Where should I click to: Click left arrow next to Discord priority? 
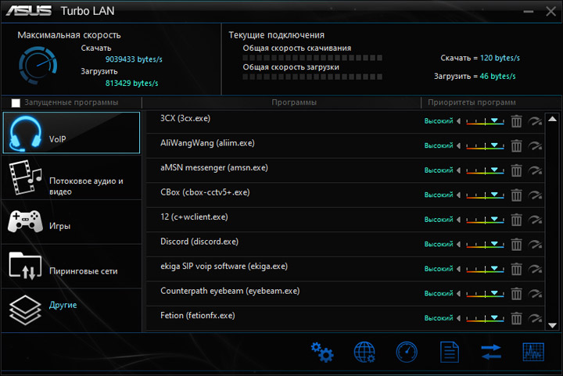coord(458,245)
